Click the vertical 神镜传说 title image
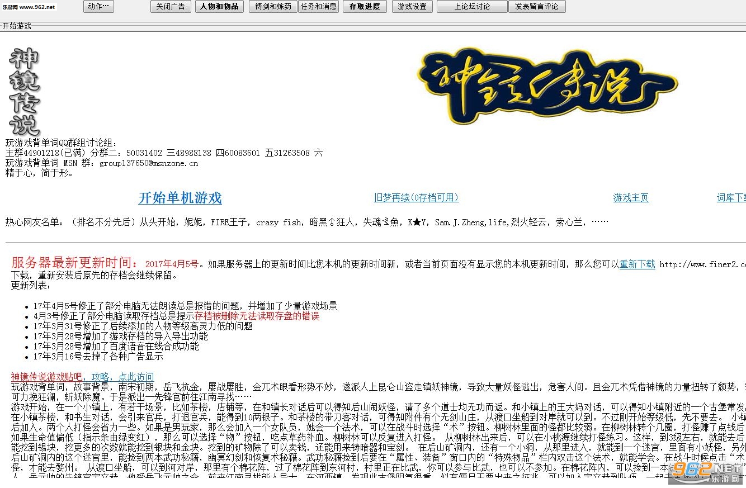 (24, 92)
